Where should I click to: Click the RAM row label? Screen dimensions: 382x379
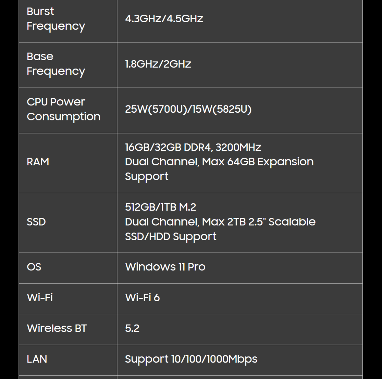coord(38,162)
